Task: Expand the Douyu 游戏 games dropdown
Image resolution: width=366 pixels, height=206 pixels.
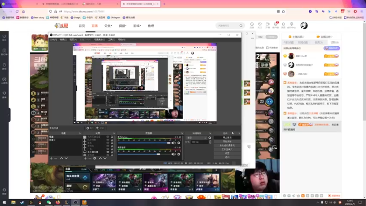Action: click(x=137, y=26)
